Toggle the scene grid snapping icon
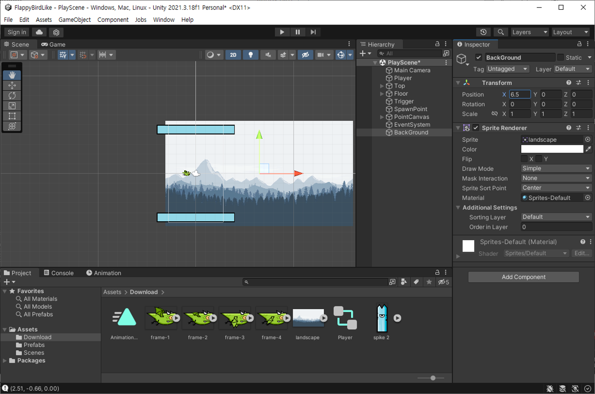 pyautogui.click(x=83, y=55)
